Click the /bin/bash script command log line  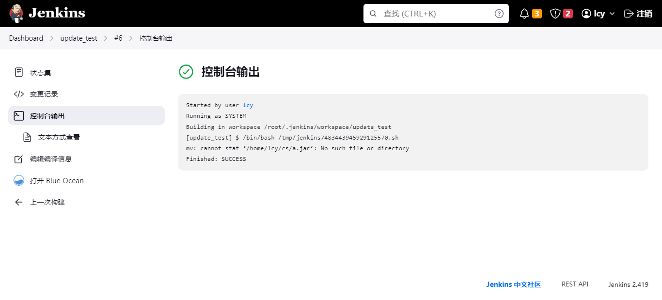tap(292, 138)
